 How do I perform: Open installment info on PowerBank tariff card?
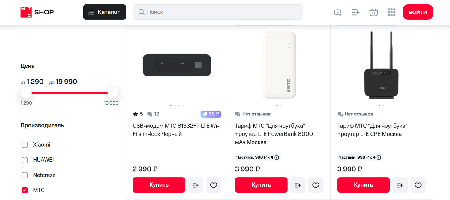coord(277,157)
